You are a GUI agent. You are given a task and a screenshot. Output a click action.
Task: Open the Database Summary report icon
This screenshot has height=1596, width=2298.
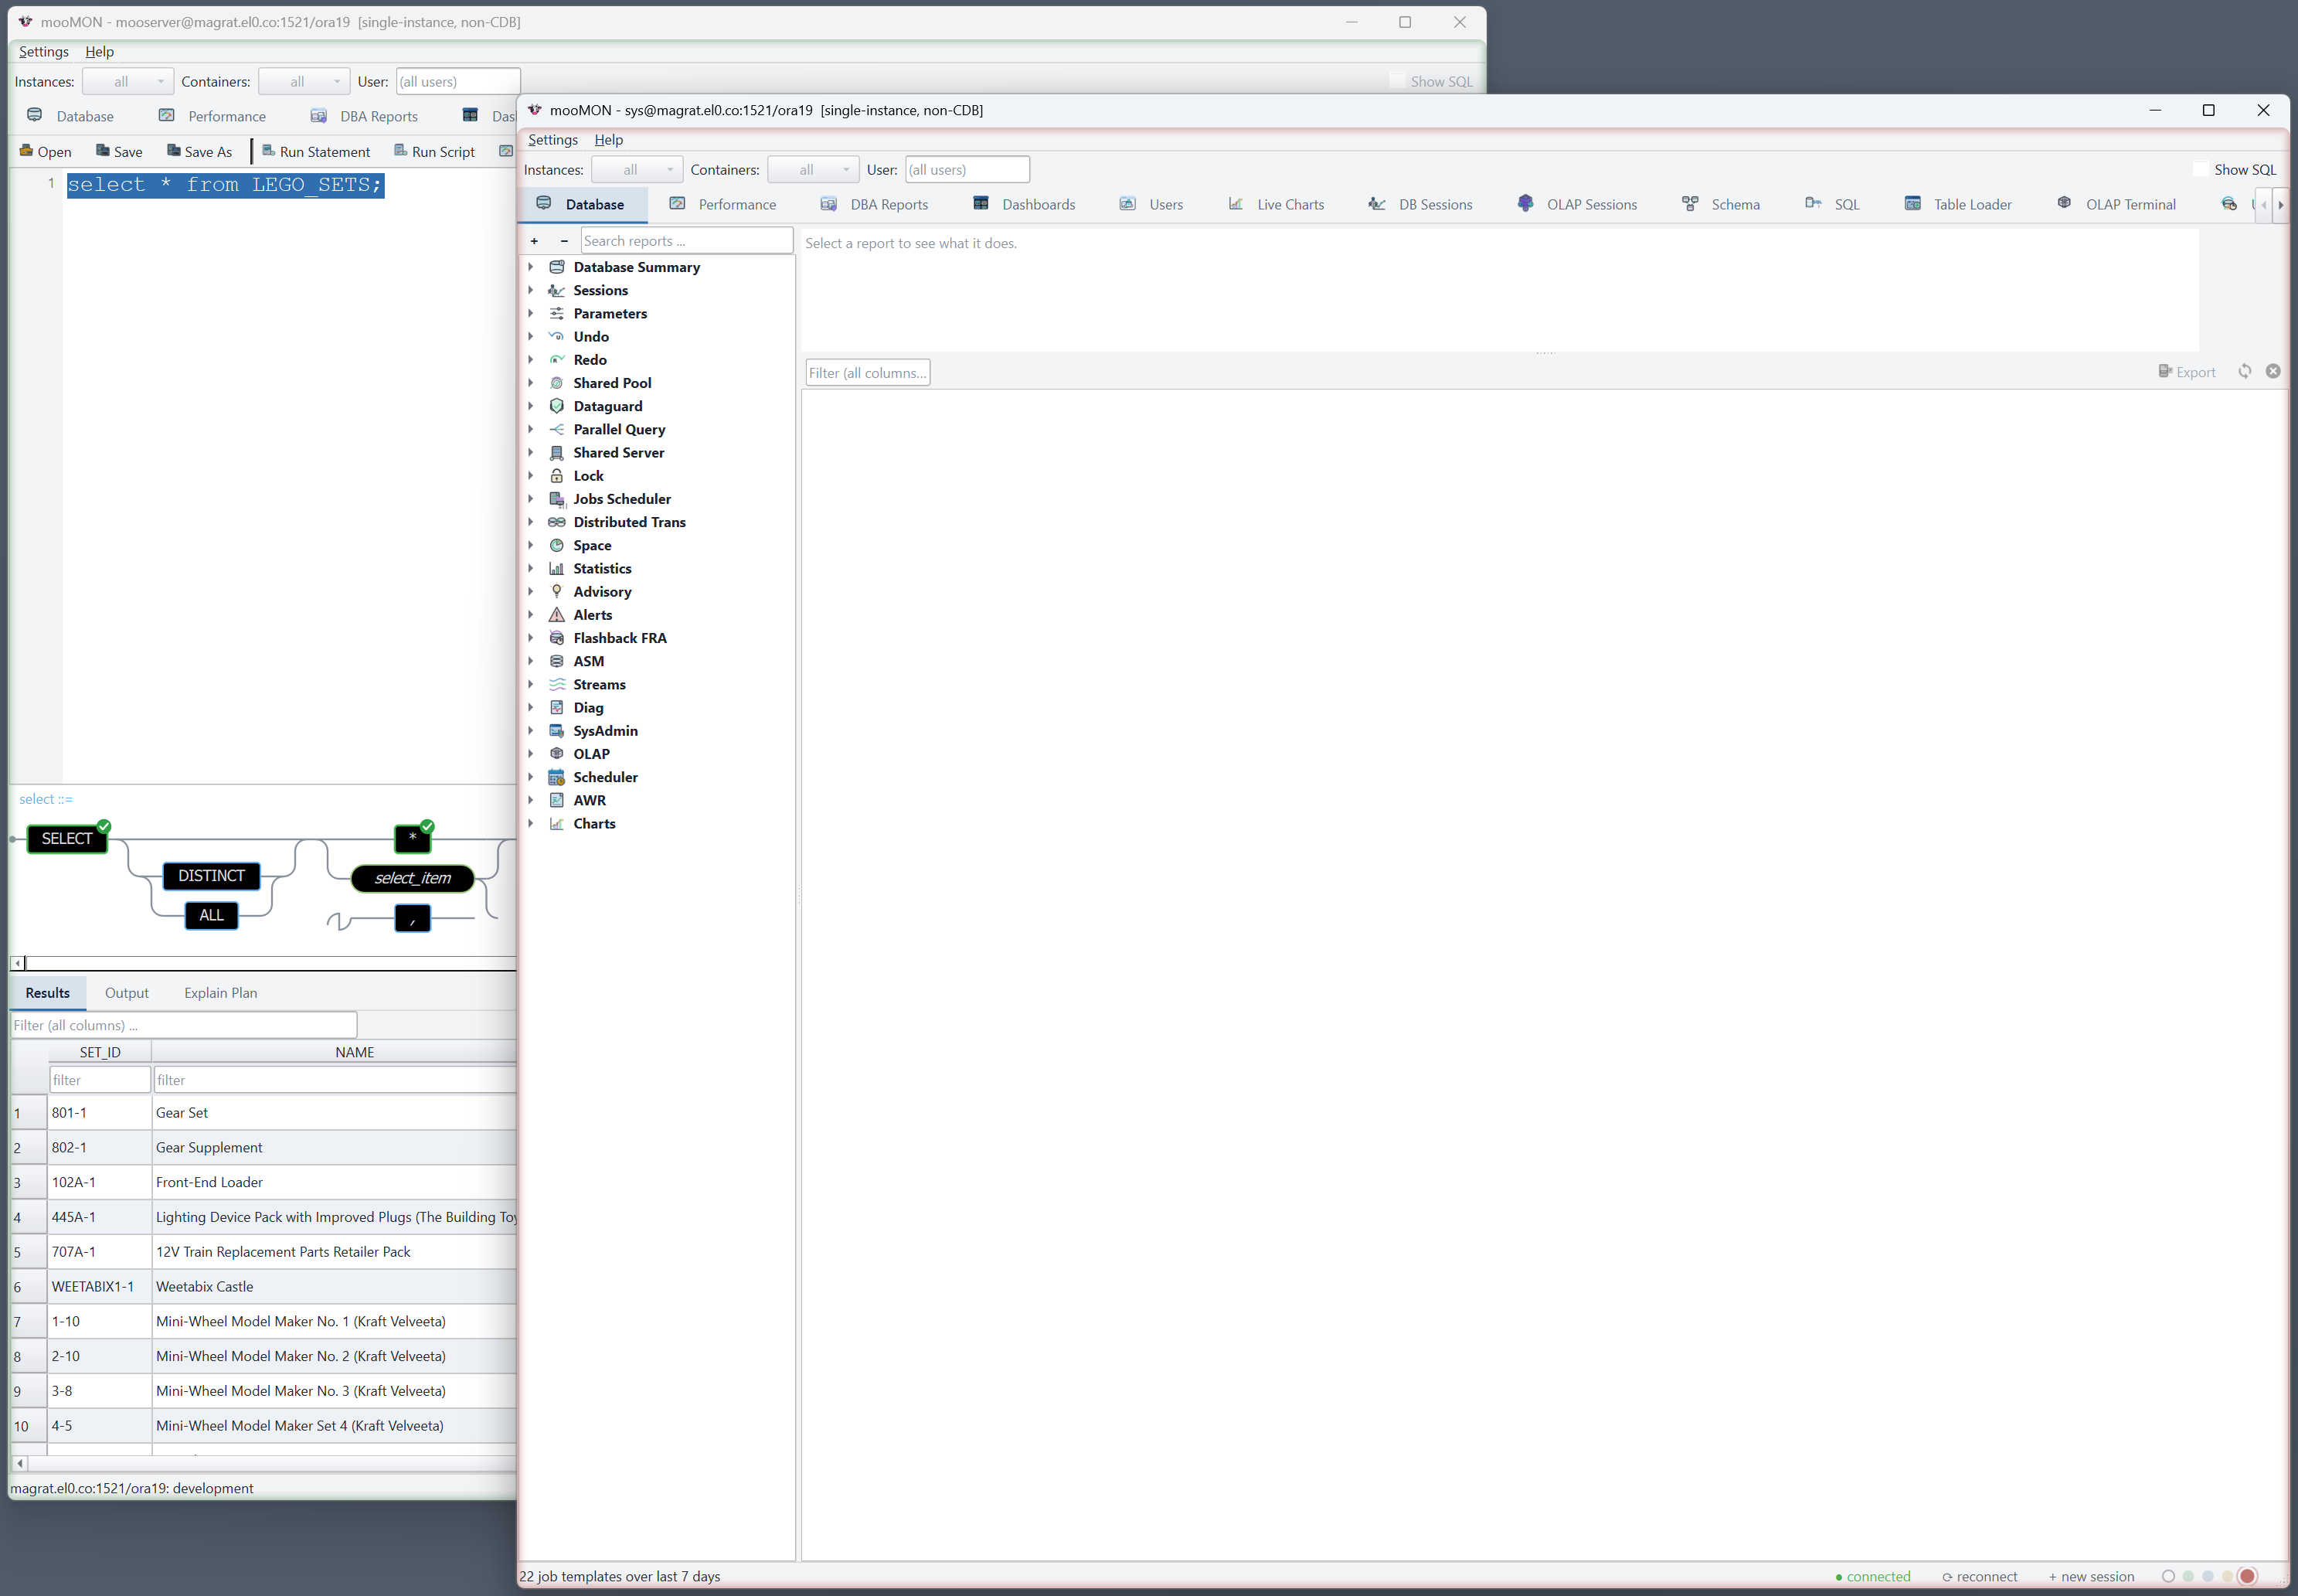[x=557, y=267]
